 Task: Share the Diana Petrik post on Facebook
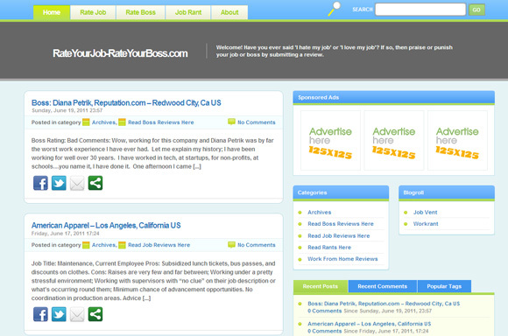40,183
